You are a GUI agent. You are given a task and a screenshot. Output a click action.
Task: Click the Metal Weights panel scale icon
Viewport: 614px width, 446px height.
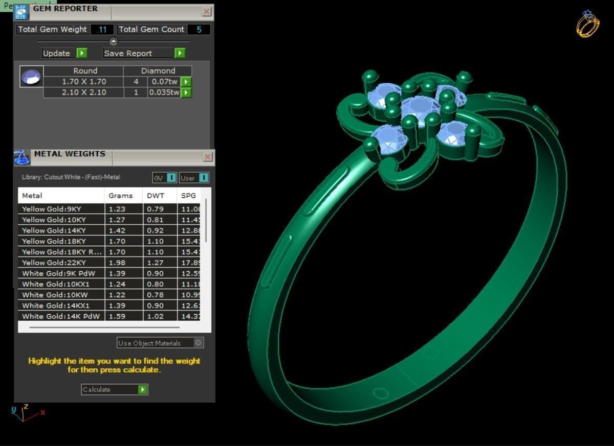[x=22, y=157]
